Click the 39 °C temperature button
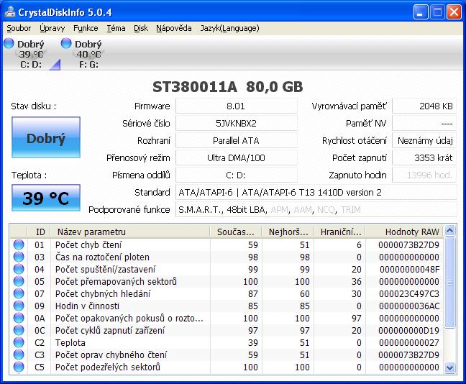466x384 pixels. point(46,198)
